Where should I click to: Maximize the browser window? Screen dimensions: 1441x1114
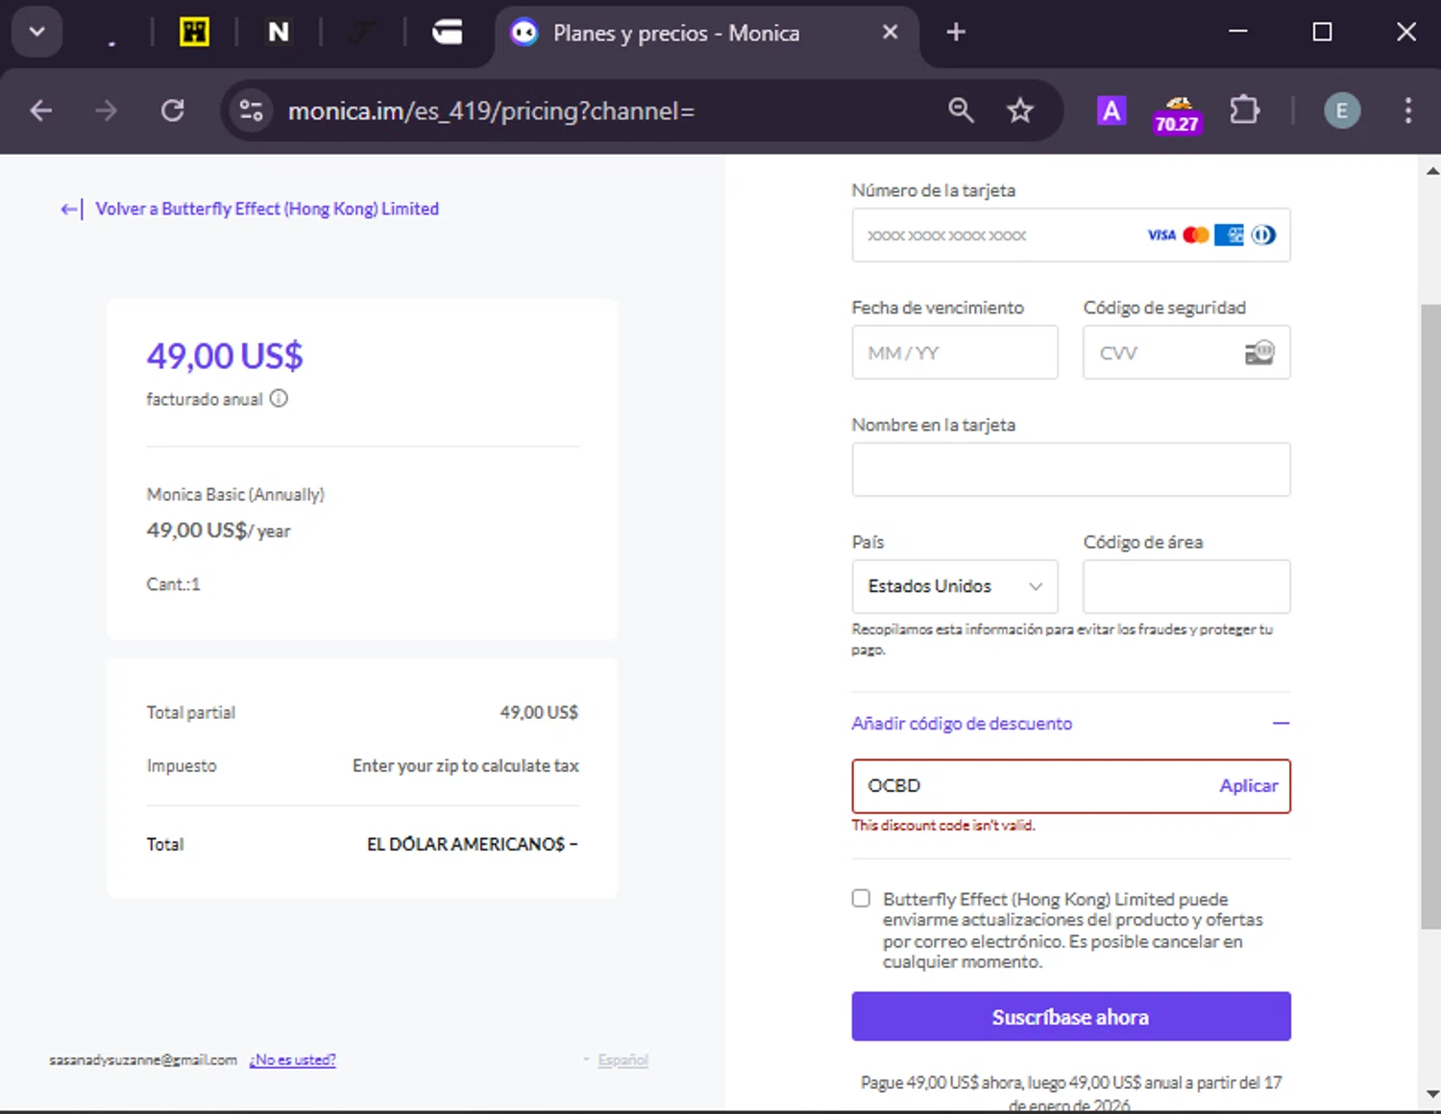point(1322,32)
